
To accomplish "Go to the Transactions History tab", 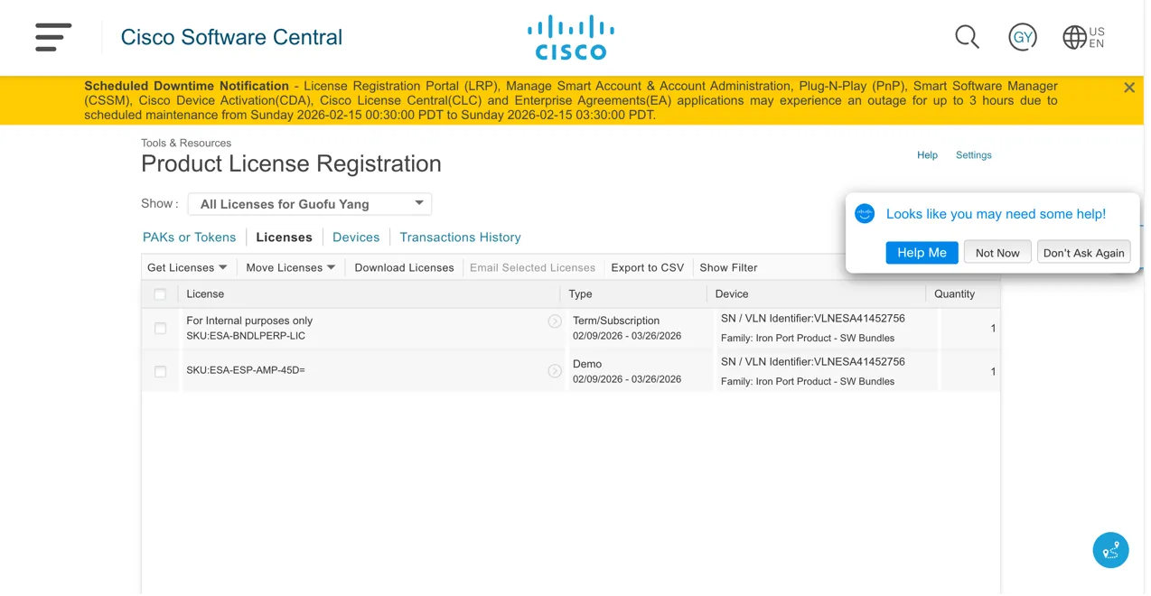I will [460, 237].
